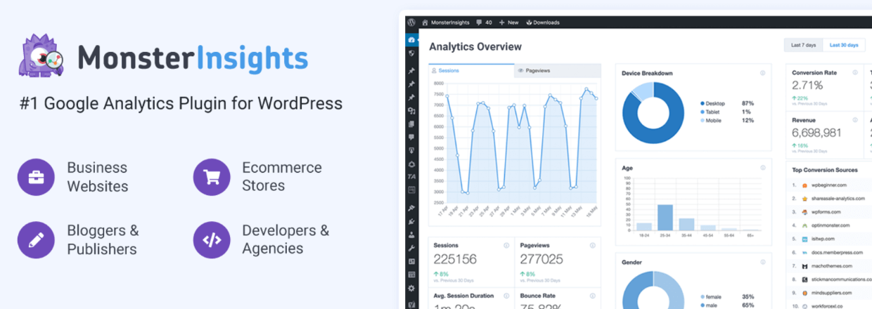Viewport: 872px width, 309px height.
Task: Open wpforms.com conversion source
Action: tap(826, 212)
